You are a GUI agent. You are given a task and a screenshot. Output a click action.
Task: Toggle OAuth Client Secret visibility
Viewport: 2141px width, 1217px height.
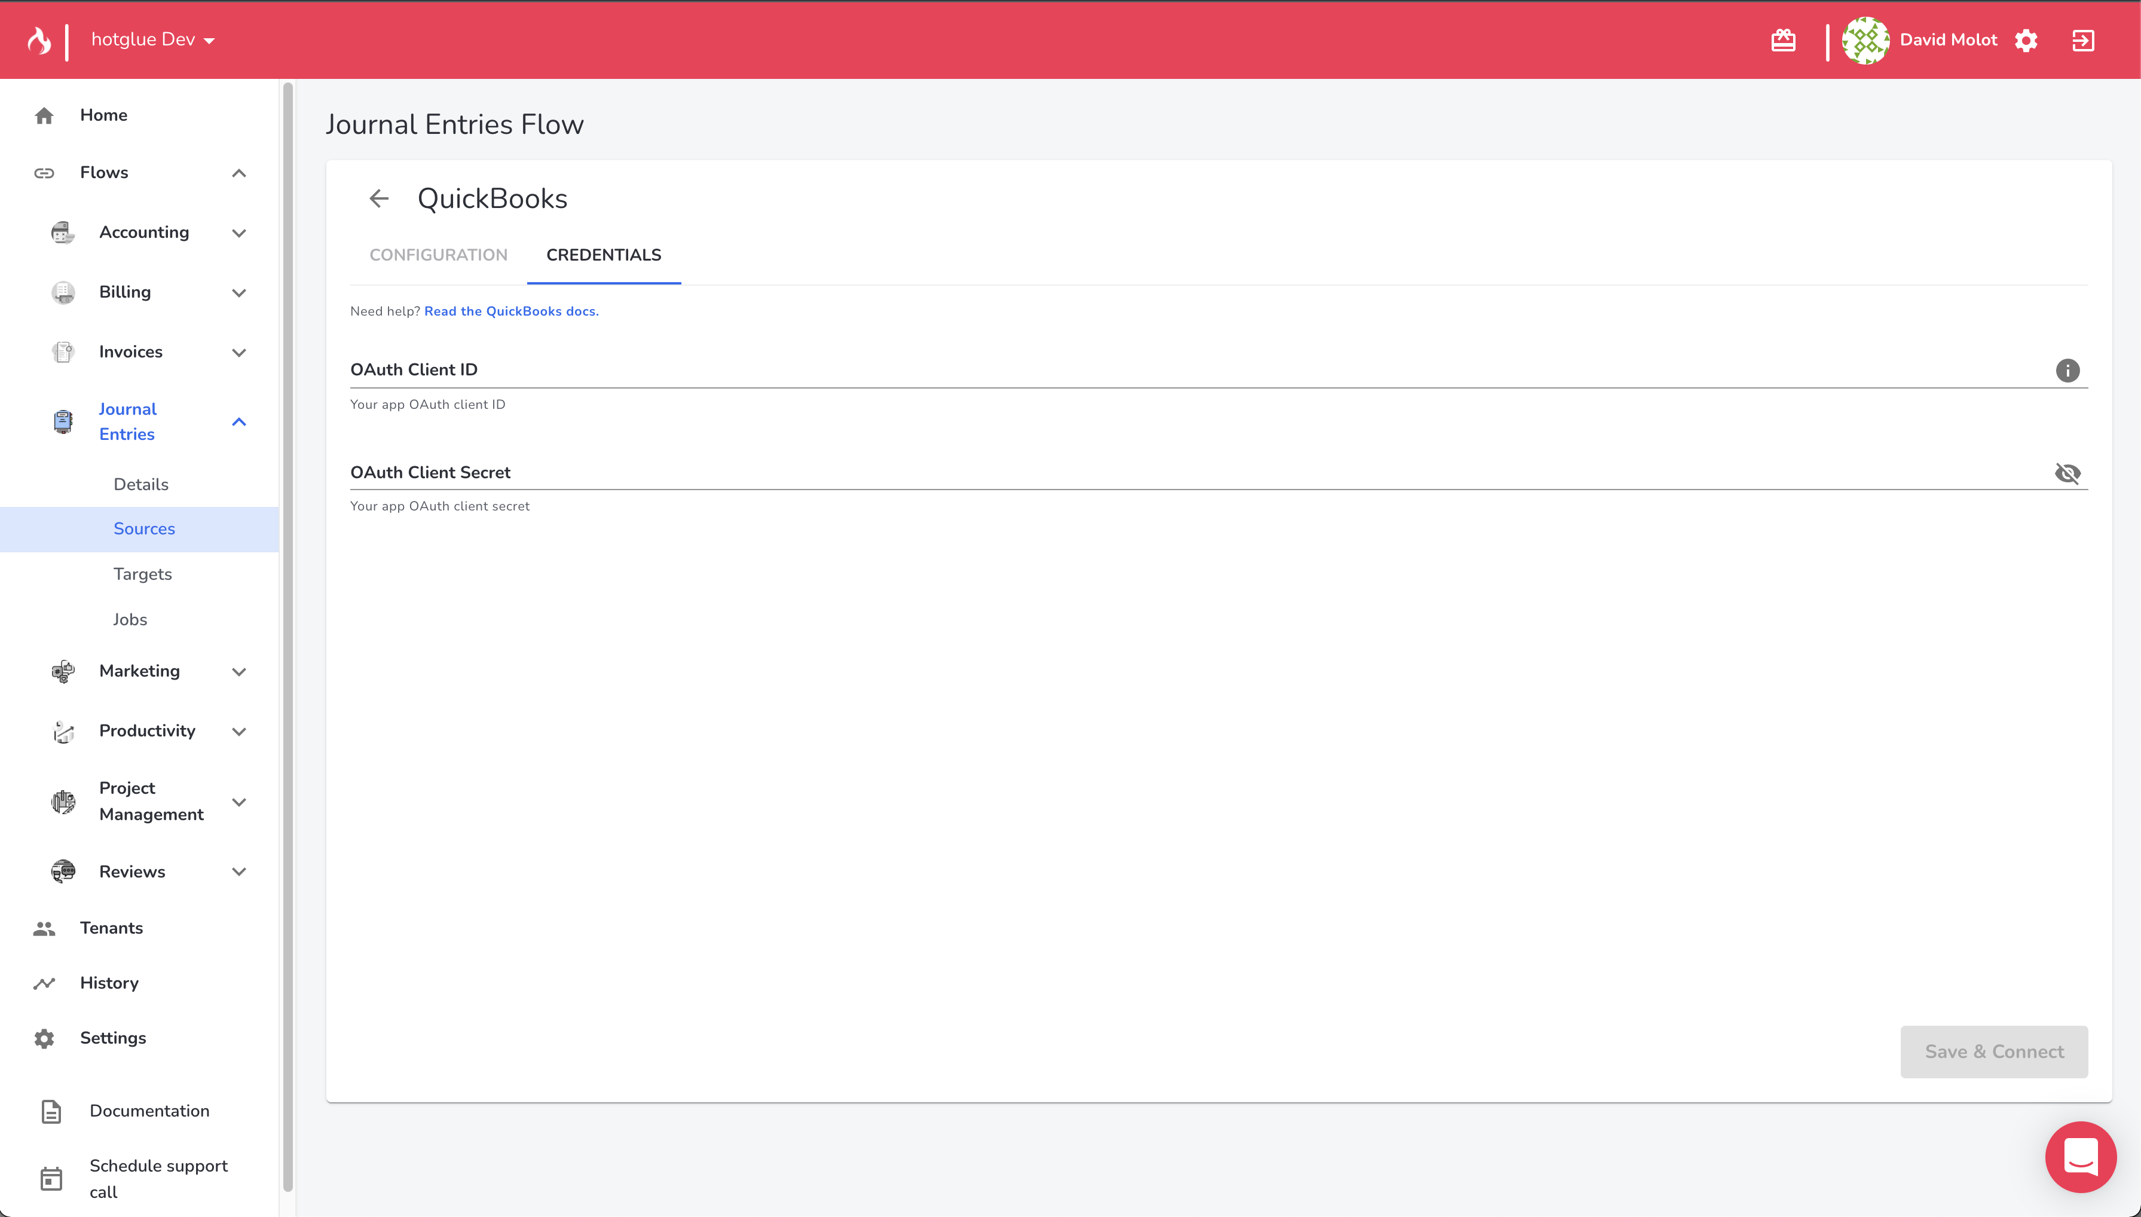[x=2067, y=473]
